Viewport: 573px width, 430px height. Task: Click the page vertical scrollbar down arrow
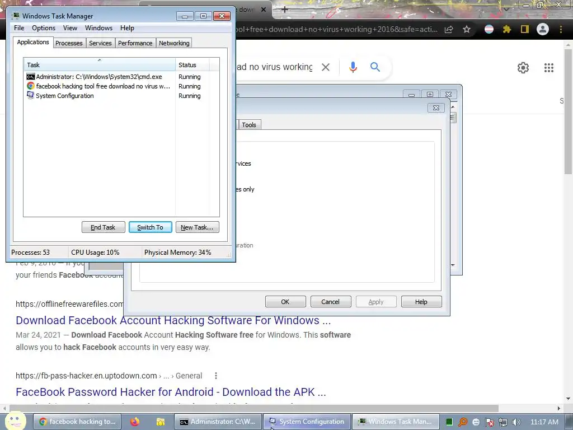click(x=568, y=399)
